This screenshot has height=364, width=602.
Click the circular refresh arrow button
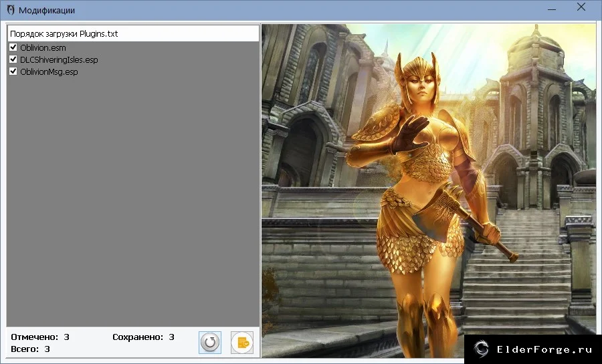pyautogui.click(x=210, y=342)
